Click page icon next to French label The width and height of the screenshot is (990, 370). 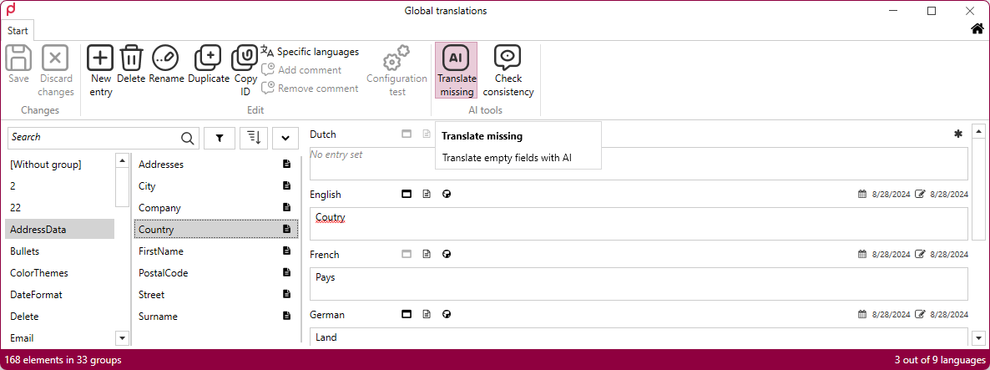[x=427, y=255]
